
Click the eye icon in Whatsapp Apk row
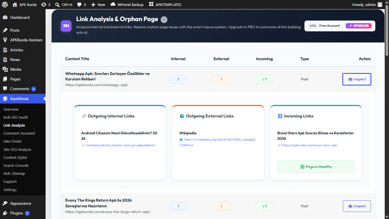click(350, 79)
